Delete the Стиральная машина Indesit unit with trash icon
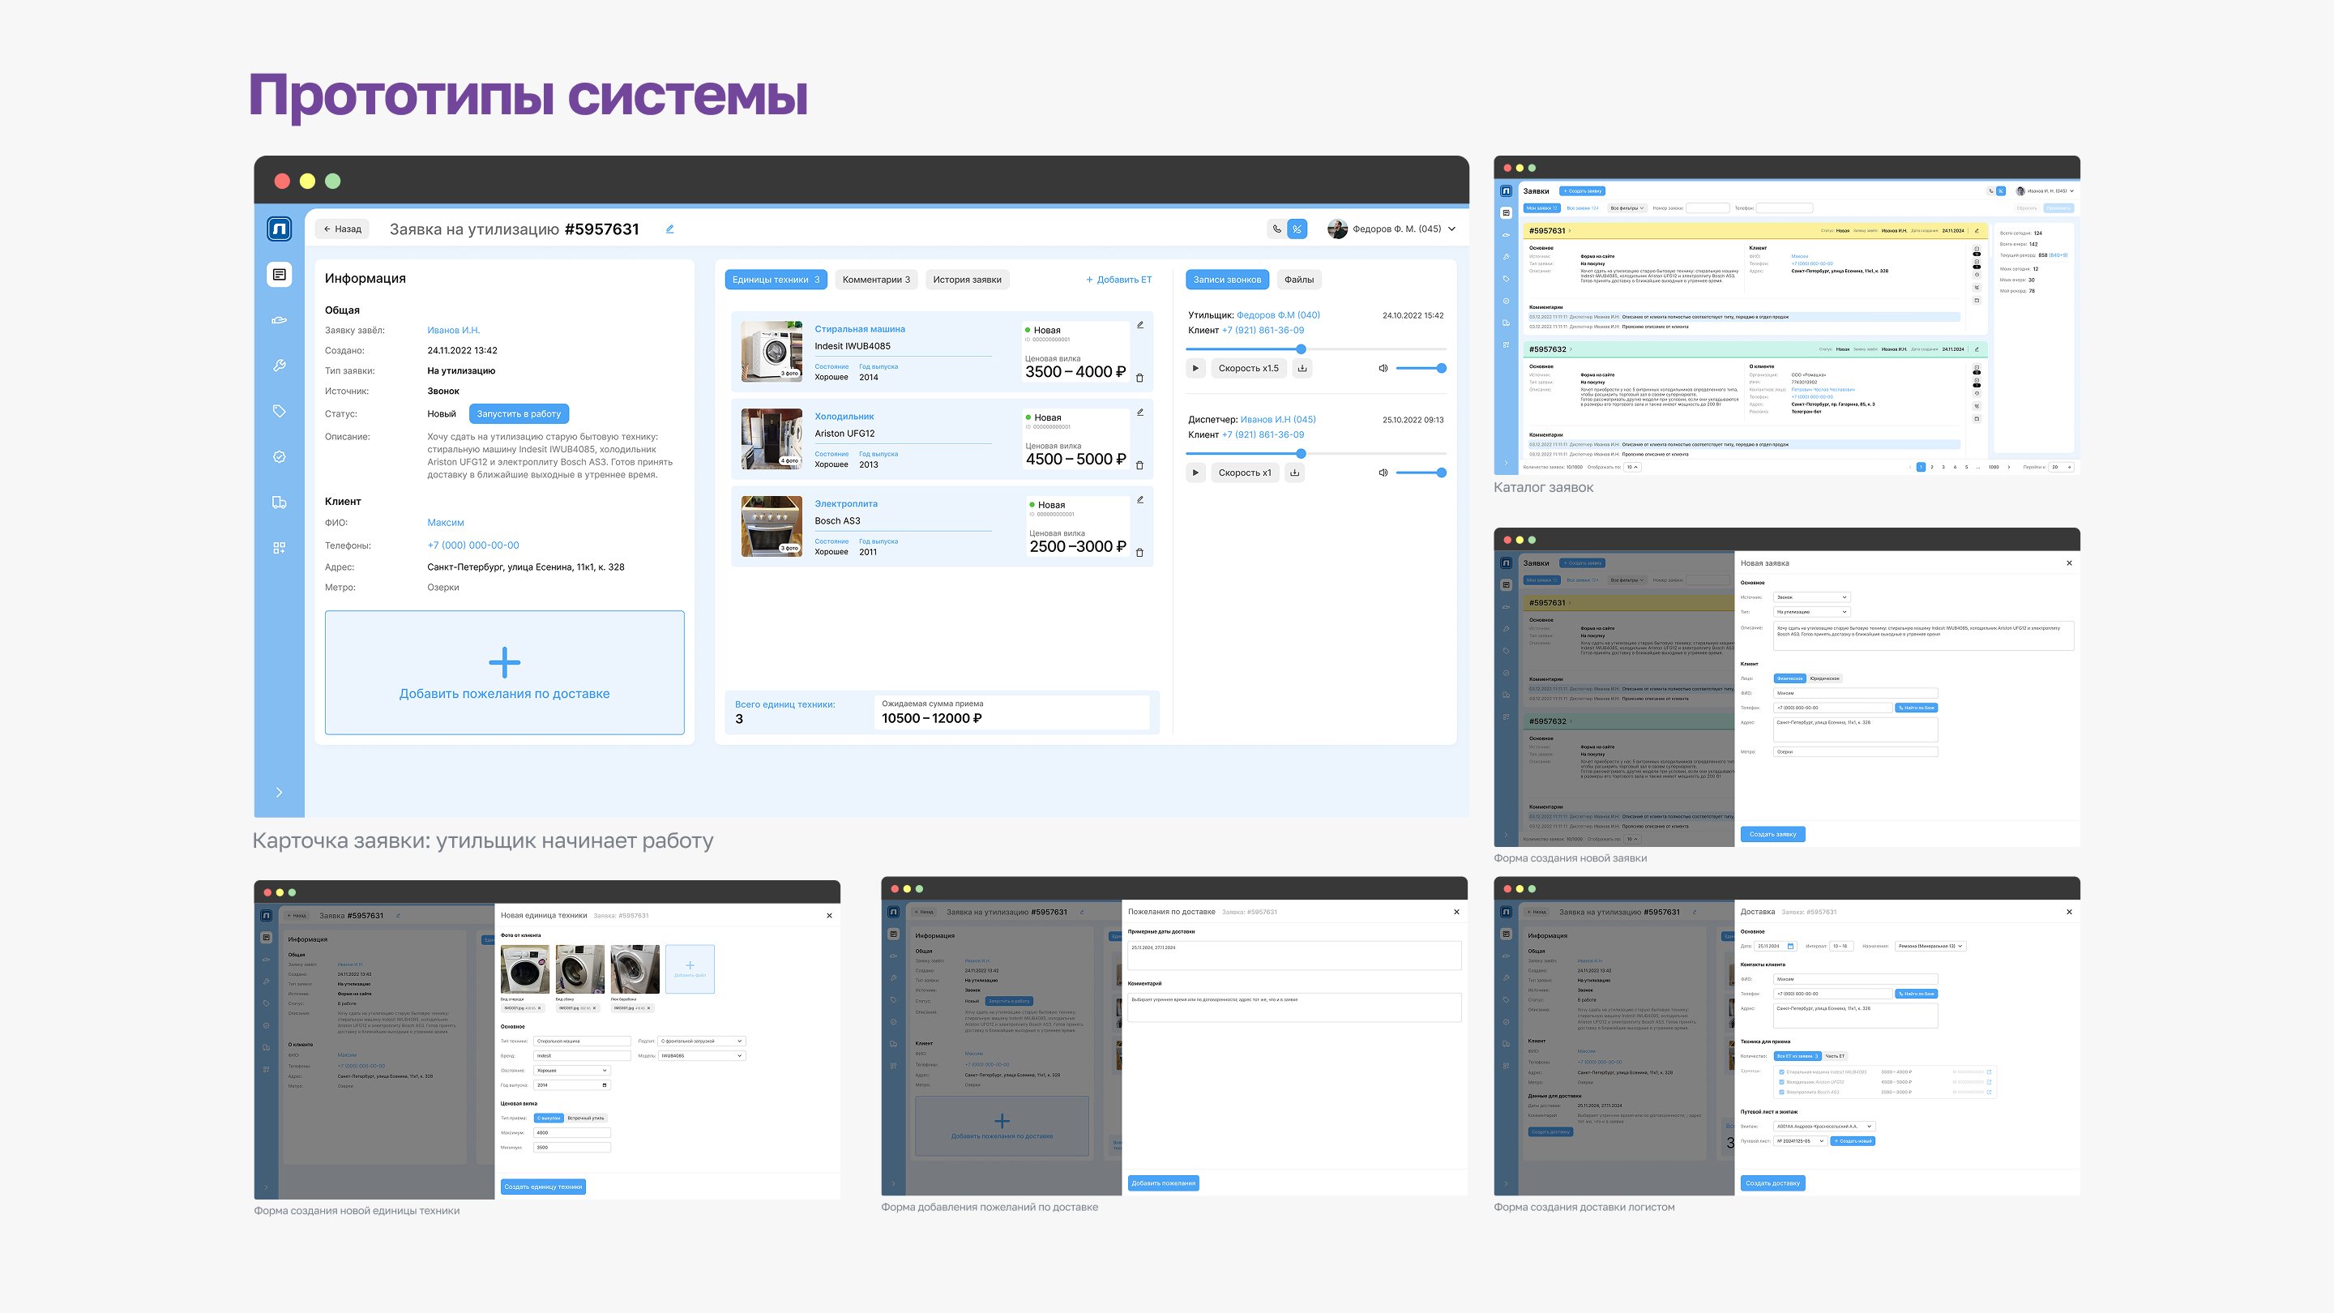2334x1313 pixels. tap(1139, 378)
